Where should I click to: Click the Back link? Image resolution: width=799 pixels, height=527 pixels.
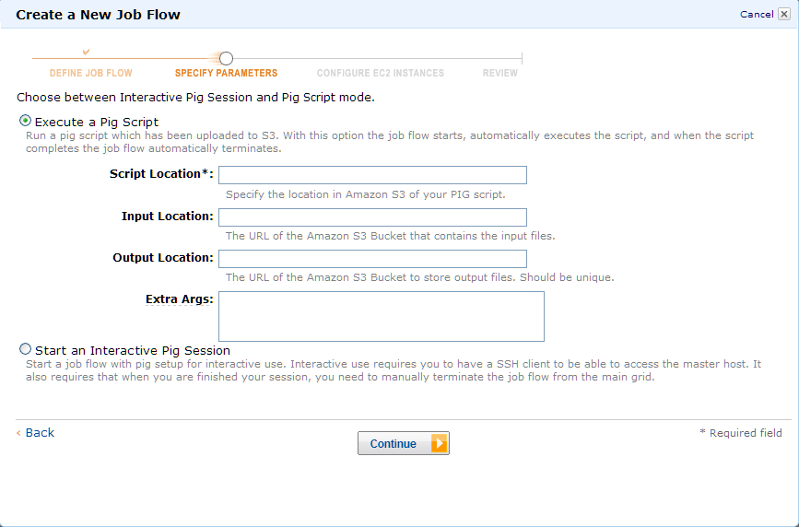[x=40, y=433]
